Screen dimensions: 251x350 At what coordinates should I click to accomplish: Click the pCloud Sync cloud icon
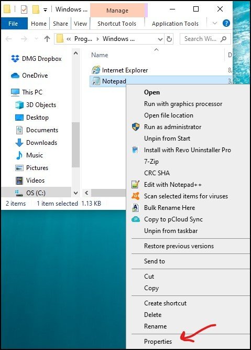(x=136, y=219)
